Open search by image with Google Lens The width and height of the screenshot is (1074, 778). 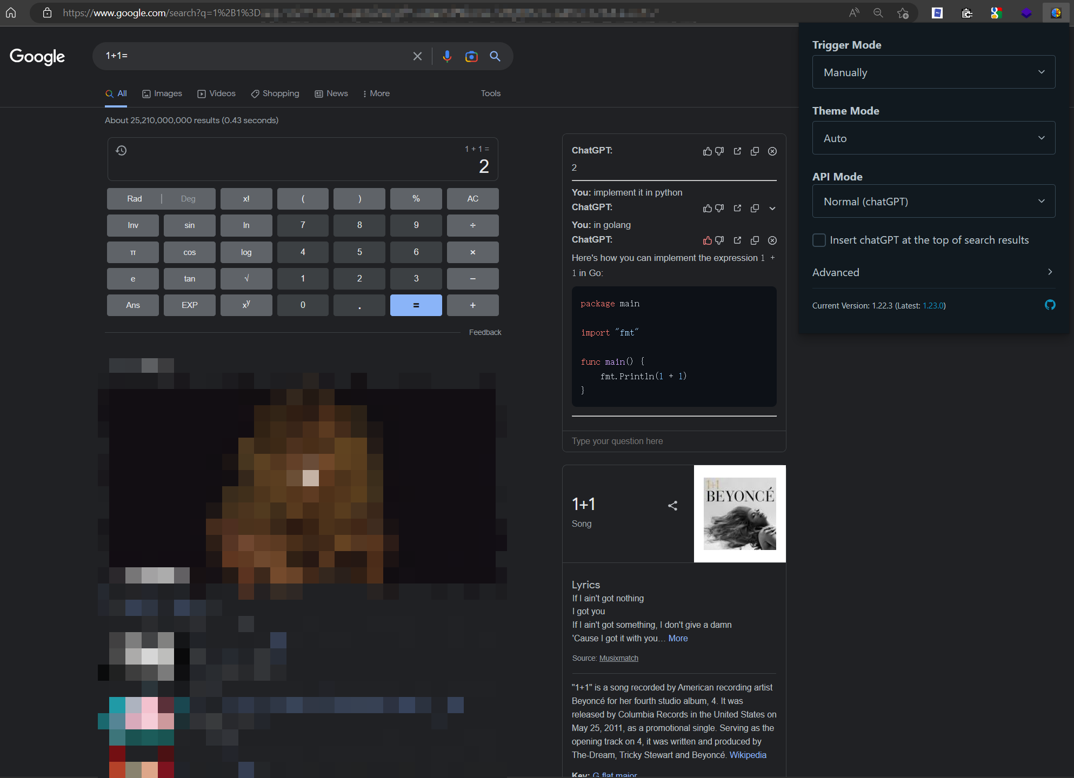[x=471, y=56]
